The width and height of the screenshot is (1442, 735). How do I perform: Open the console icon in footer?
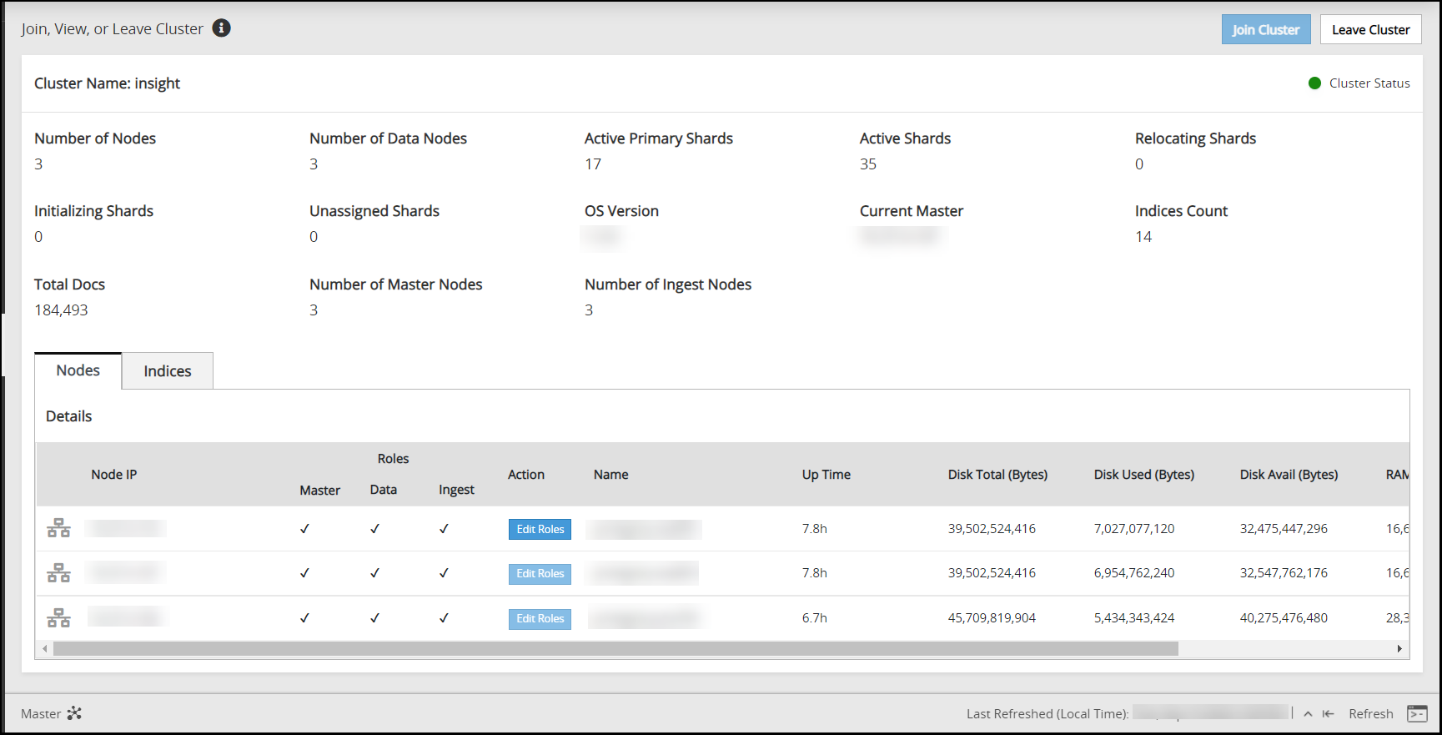1417,713
